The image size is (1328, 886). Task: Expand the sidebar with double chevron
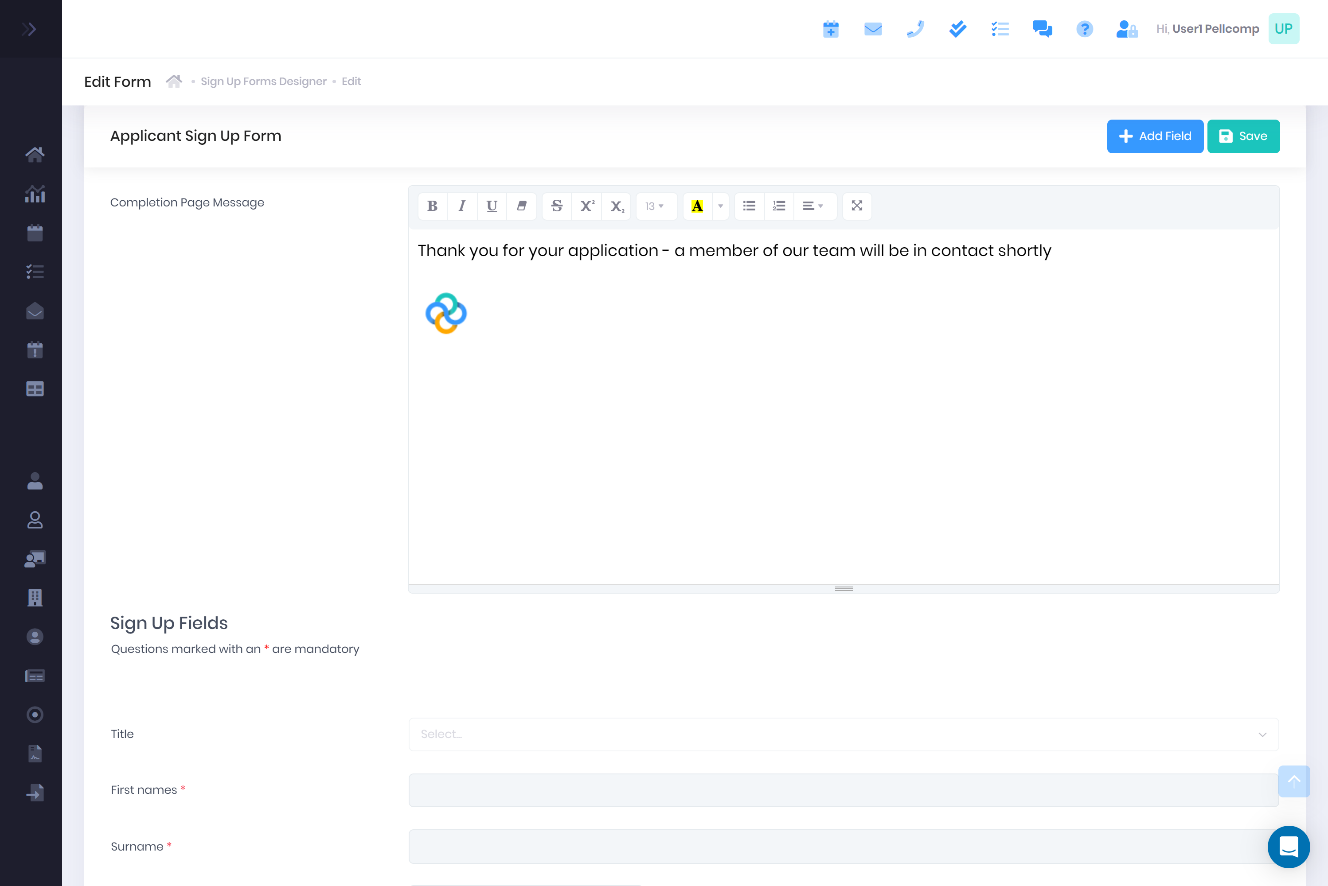point(29,29)
